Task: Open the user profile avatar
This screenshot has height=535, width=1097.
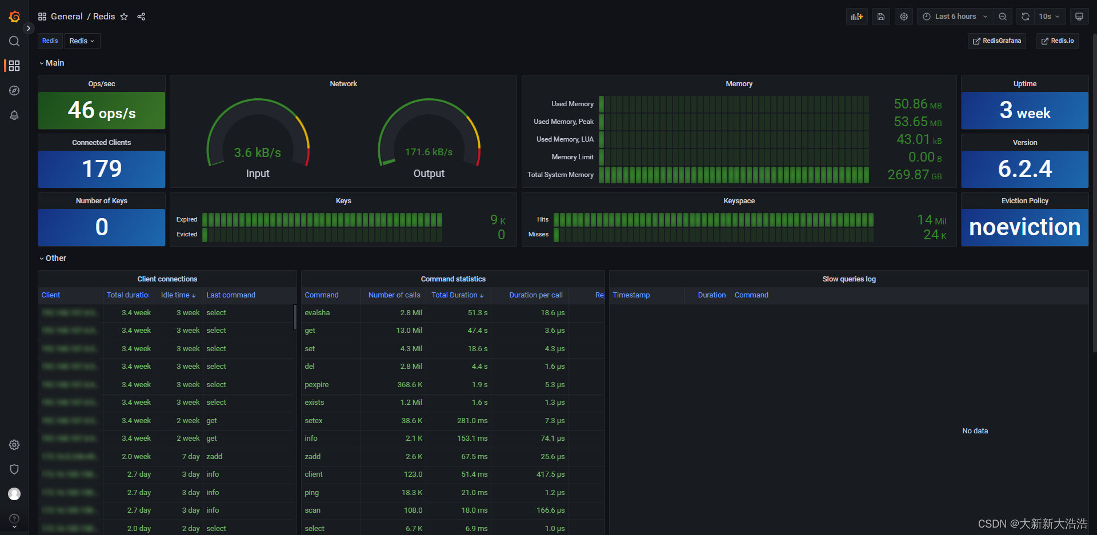Action: click(x=14, y=494)
